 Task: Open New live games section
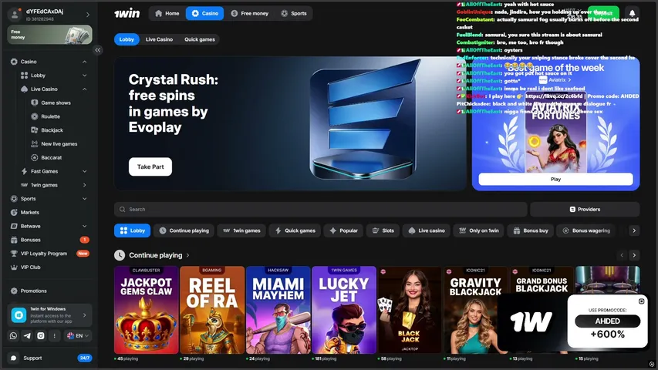[59, 144]
